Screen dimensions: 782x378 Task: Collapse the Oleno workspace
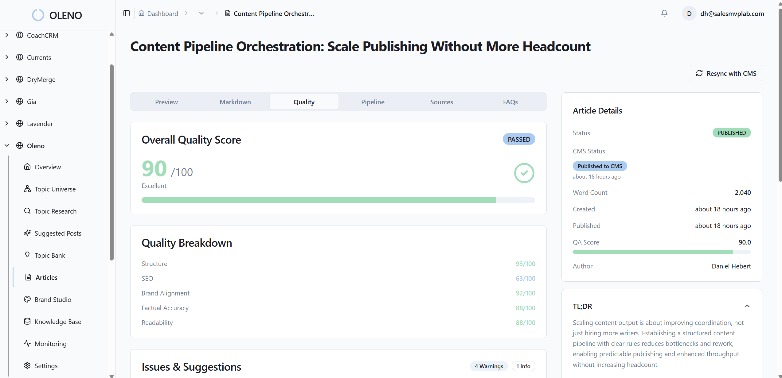[6, 145]
